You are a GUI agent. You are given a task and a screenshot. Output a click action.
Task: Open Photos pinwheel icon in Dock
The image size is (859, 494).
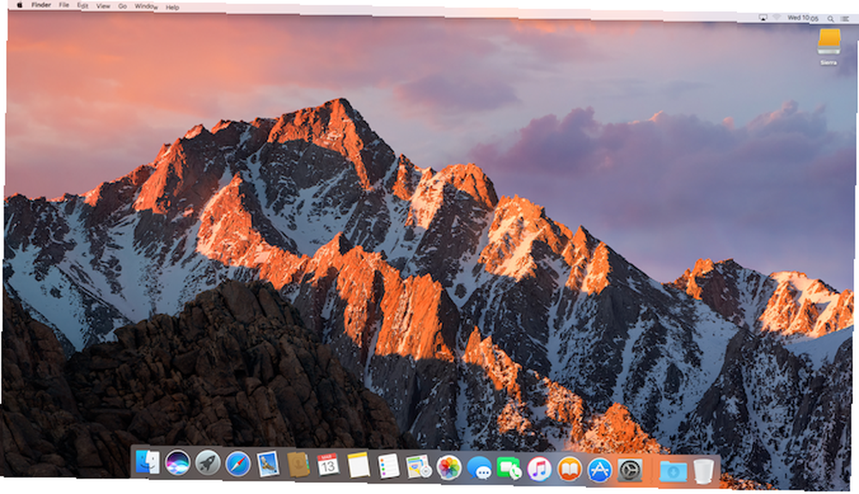(x=448, y=468)
